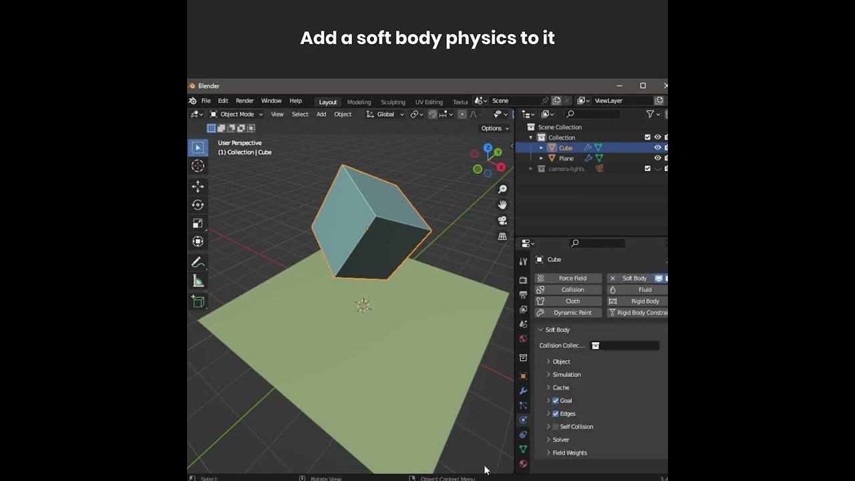Add Force Field physics
Image resolution: width=855 pixels, height=481 pixels.
point(568,279)
